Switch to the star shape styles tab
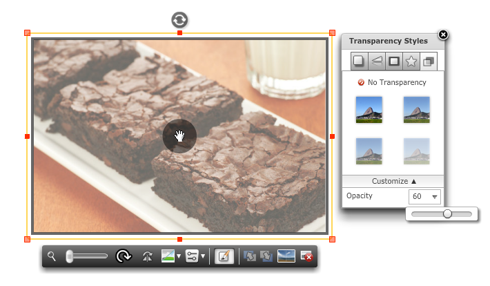The height and width of the screenshot is (286, 490). (411, 61)
